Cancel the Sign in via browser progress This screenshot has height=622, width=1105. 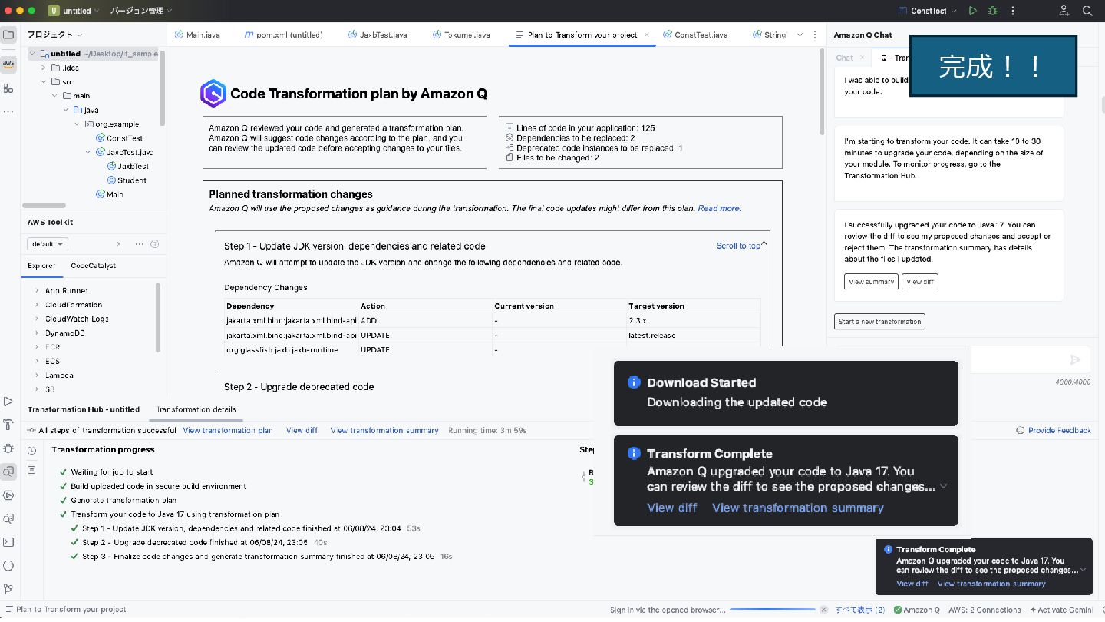[x=823, y=610]
